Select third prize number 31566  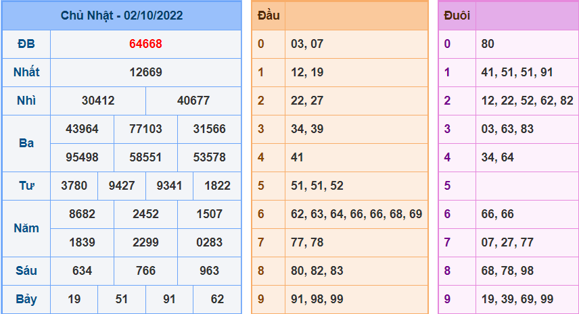pos(209,129)
